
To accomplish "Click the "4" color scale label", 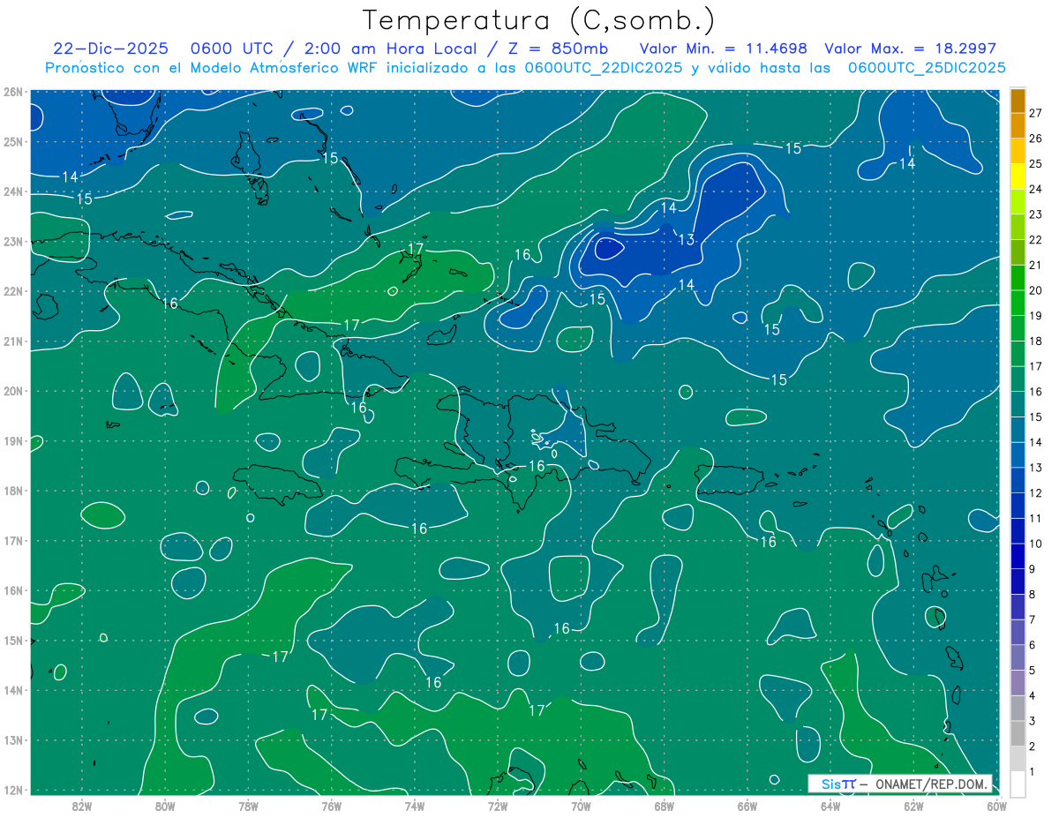I will point(1033,695).
